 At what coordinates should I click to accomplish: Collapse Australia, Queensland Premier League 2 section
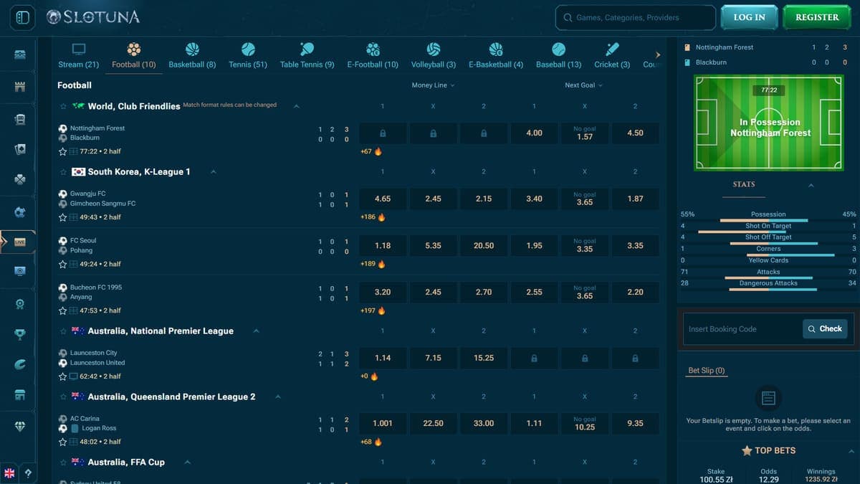[278, 397]
